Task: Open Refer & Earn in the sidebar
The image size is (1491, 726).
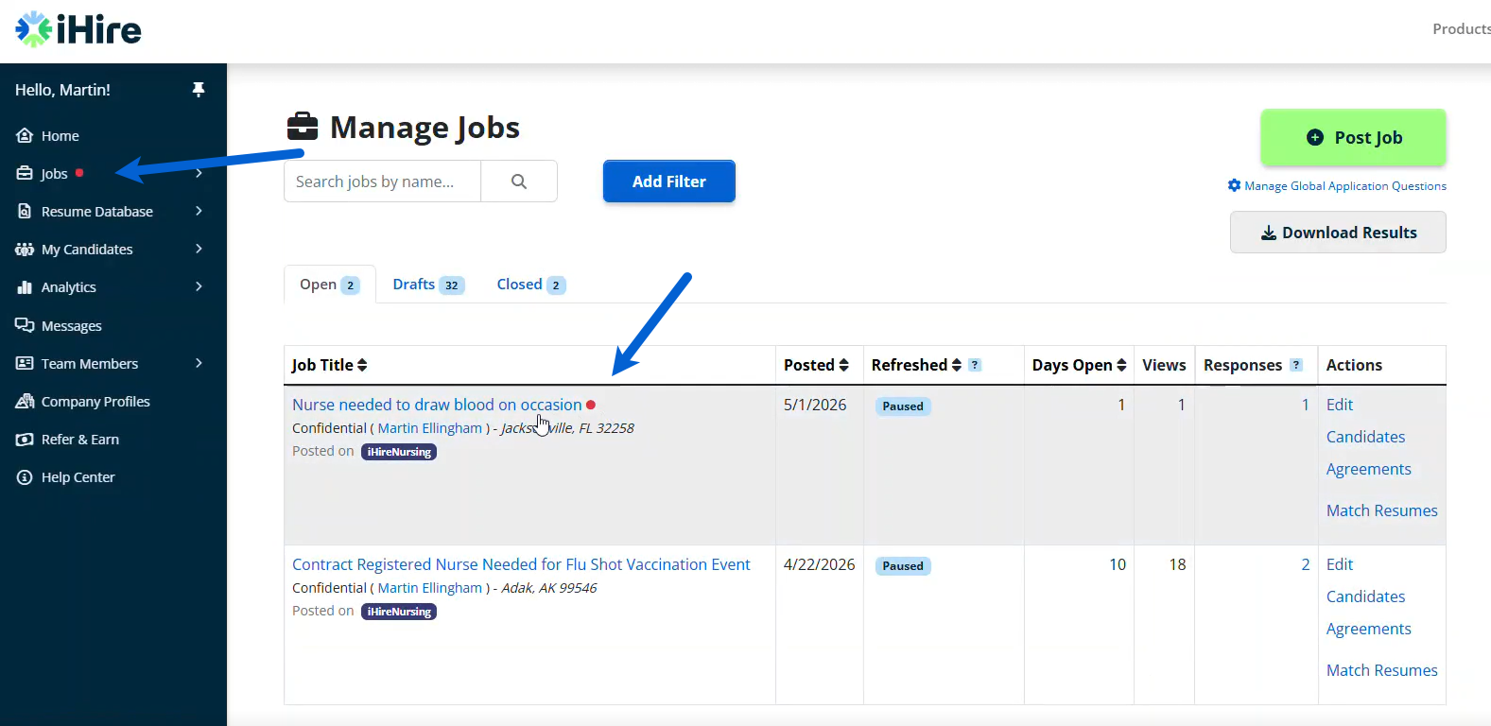Action: (80, 440)
